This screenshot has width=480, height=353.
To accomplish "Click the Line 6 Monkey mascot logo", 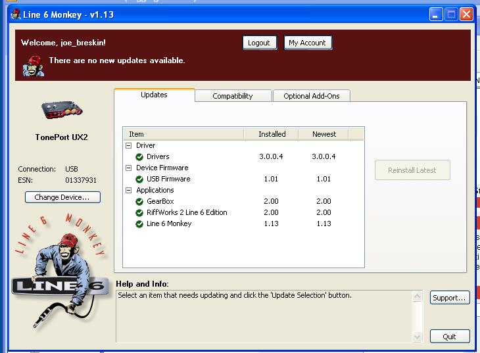I will (60, 271).
